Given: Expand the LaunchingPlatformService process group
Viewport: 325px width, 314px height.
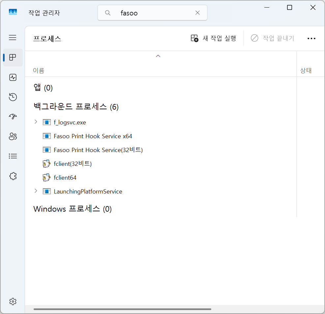Looking at the screenshot, I should click(36, 191).
